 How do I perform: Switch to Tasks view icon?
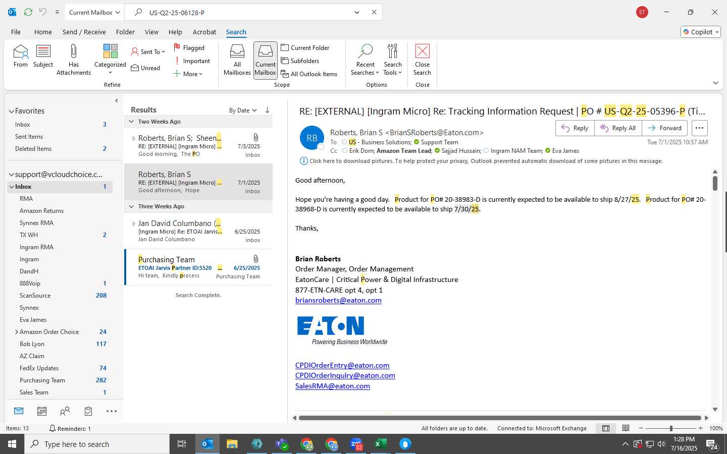tap(88, 411)
